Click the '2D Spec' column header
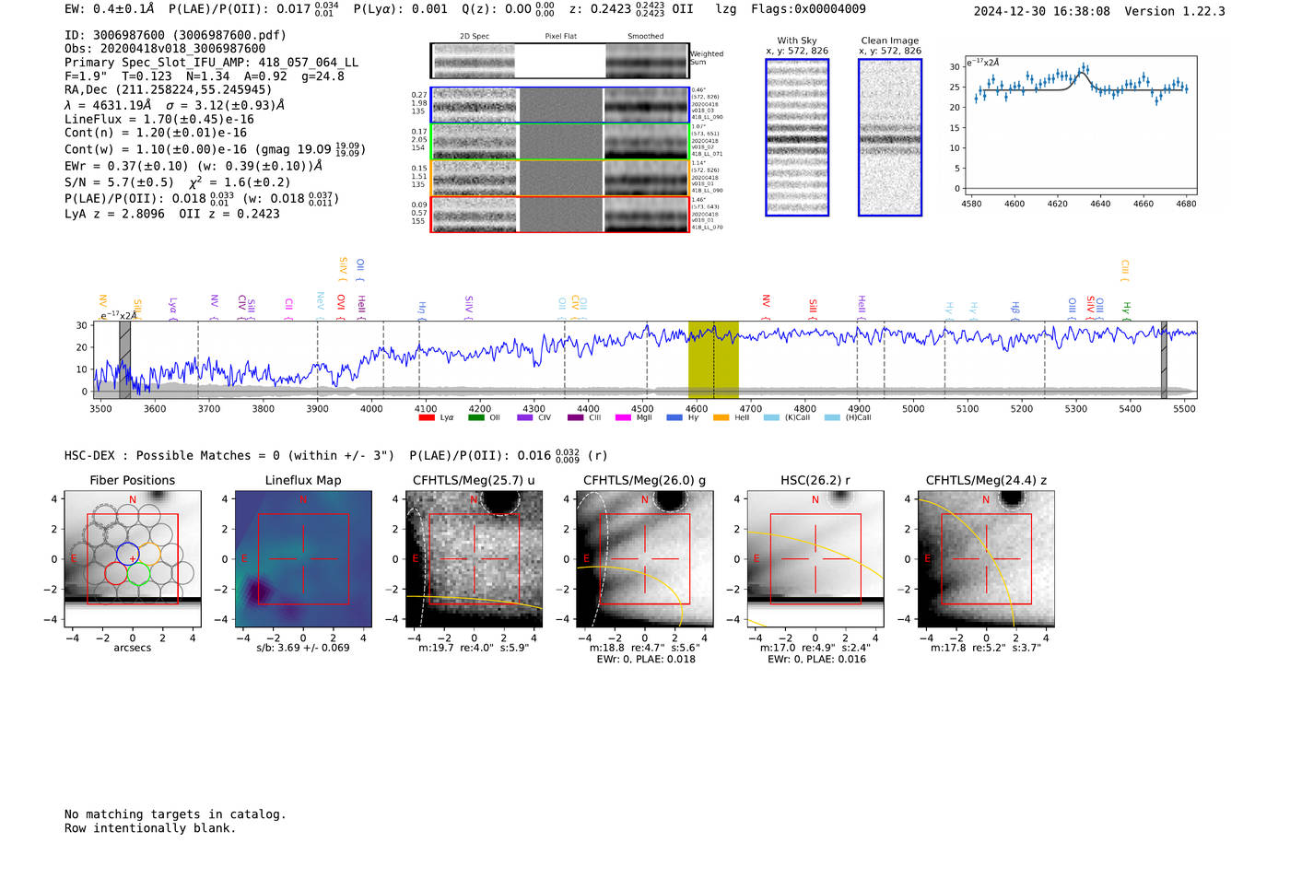The width and height of the screenshot is (1290, 878). click(475, 37)
